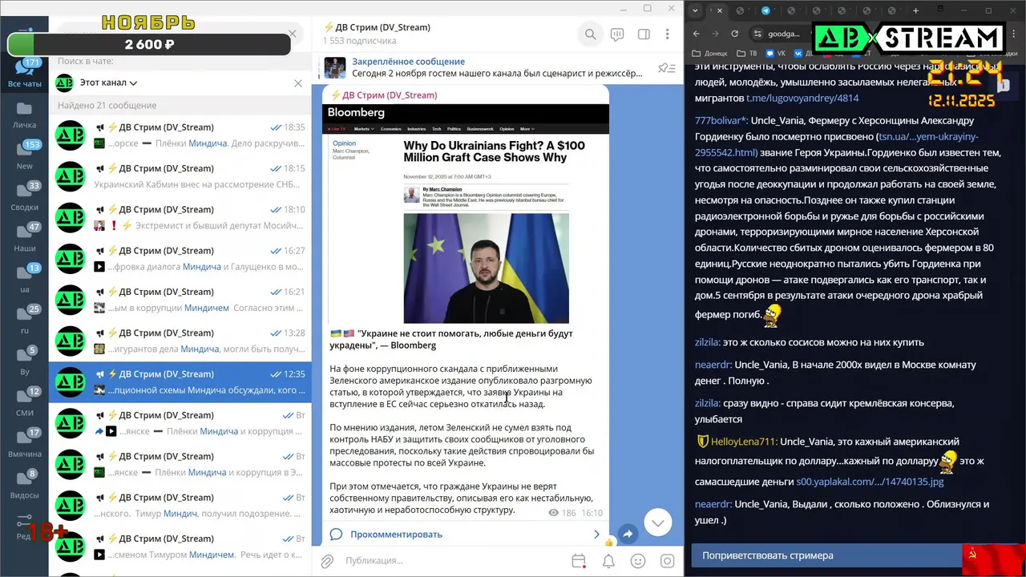Click the search magnifier in channel header
Viewport: 1026px width, 577px height.
(591, 34)
